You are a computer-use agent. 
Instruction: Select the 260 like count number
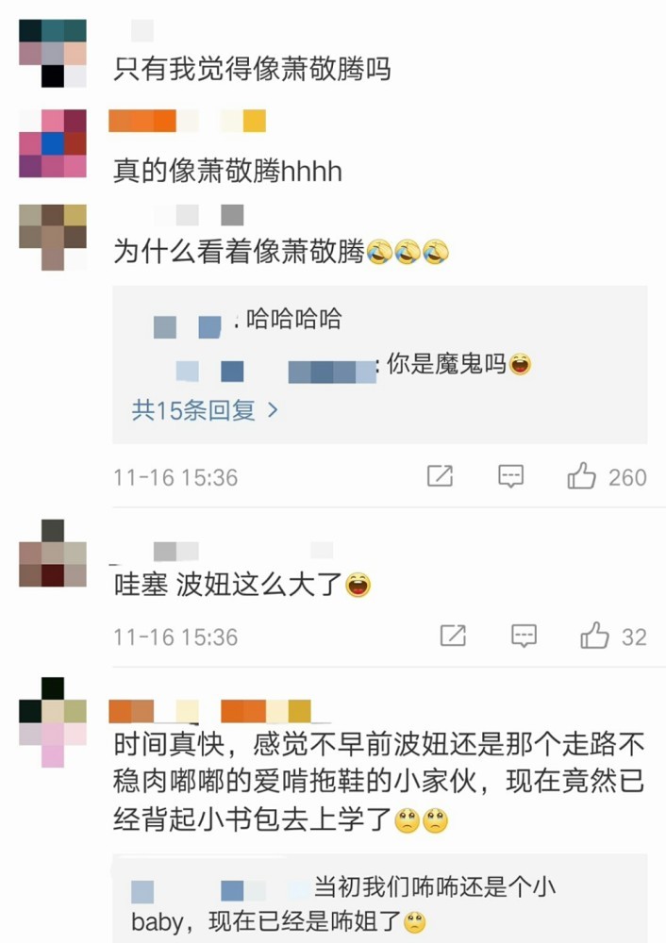point(627,477)
